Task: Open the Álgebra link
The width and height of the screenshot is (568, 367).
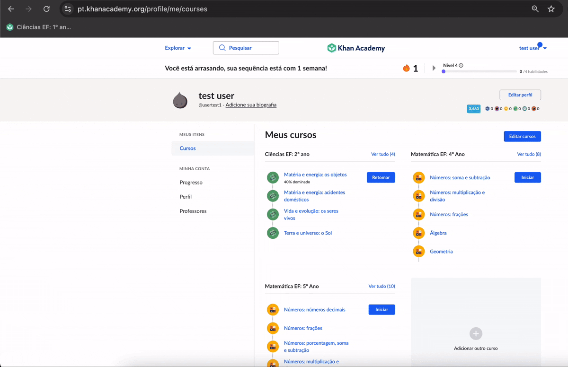Action: [438, 233]
